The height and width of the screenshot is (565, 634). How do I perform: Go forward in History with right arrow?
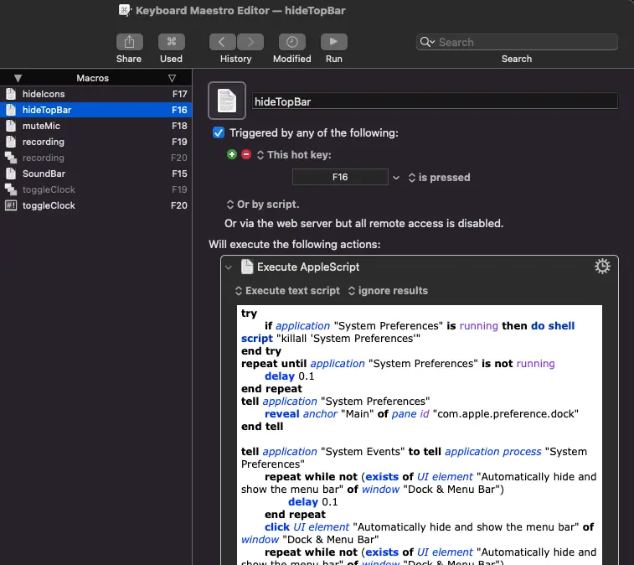click(250, 42)
